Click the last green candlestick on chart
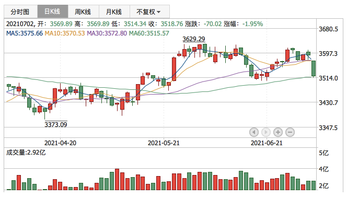The height and width of the screenshot is (198, 347). (x=314, y=68)
